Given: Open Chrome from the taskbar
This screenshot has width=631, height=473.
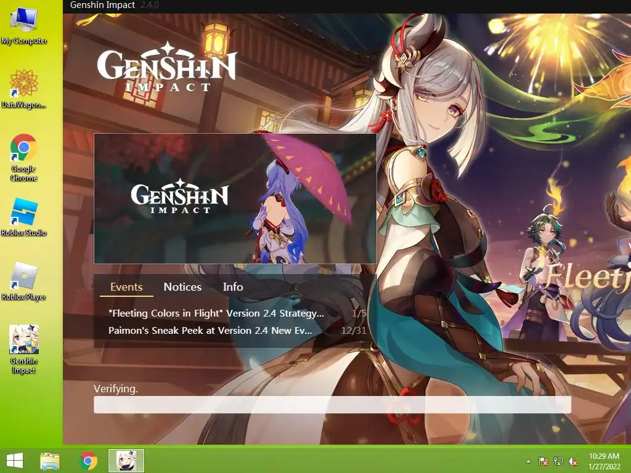Looking at the screenshot, I should click(88, 461).
